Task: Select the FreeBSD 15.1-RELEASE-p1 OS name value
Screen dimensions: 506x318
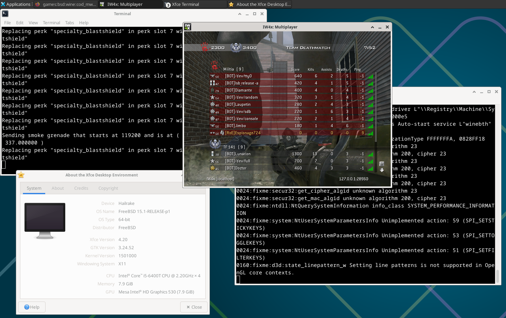Action: point(144,211)
